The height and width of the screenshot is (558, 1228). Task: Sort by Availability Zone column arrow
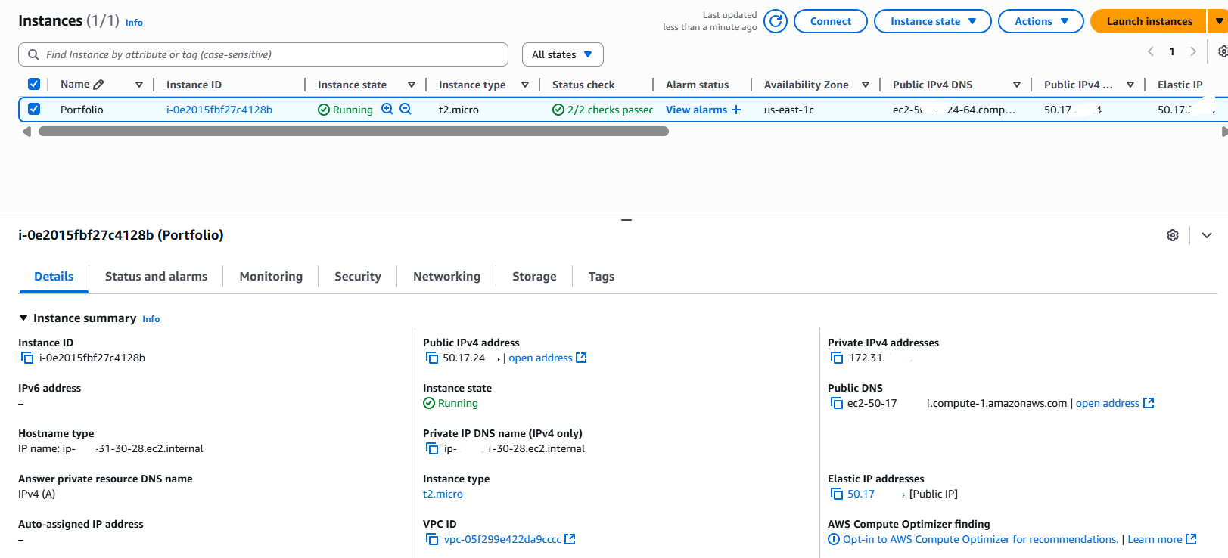tap(866, 85)
